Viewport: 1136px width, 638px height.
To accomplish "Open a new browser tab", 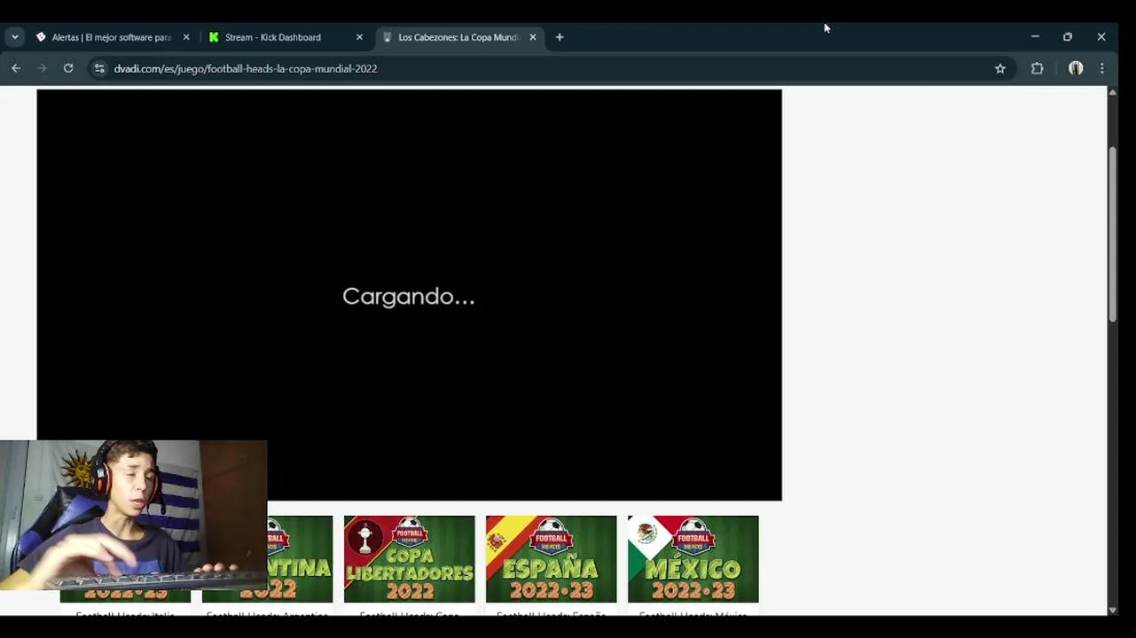I will [560, 37].
